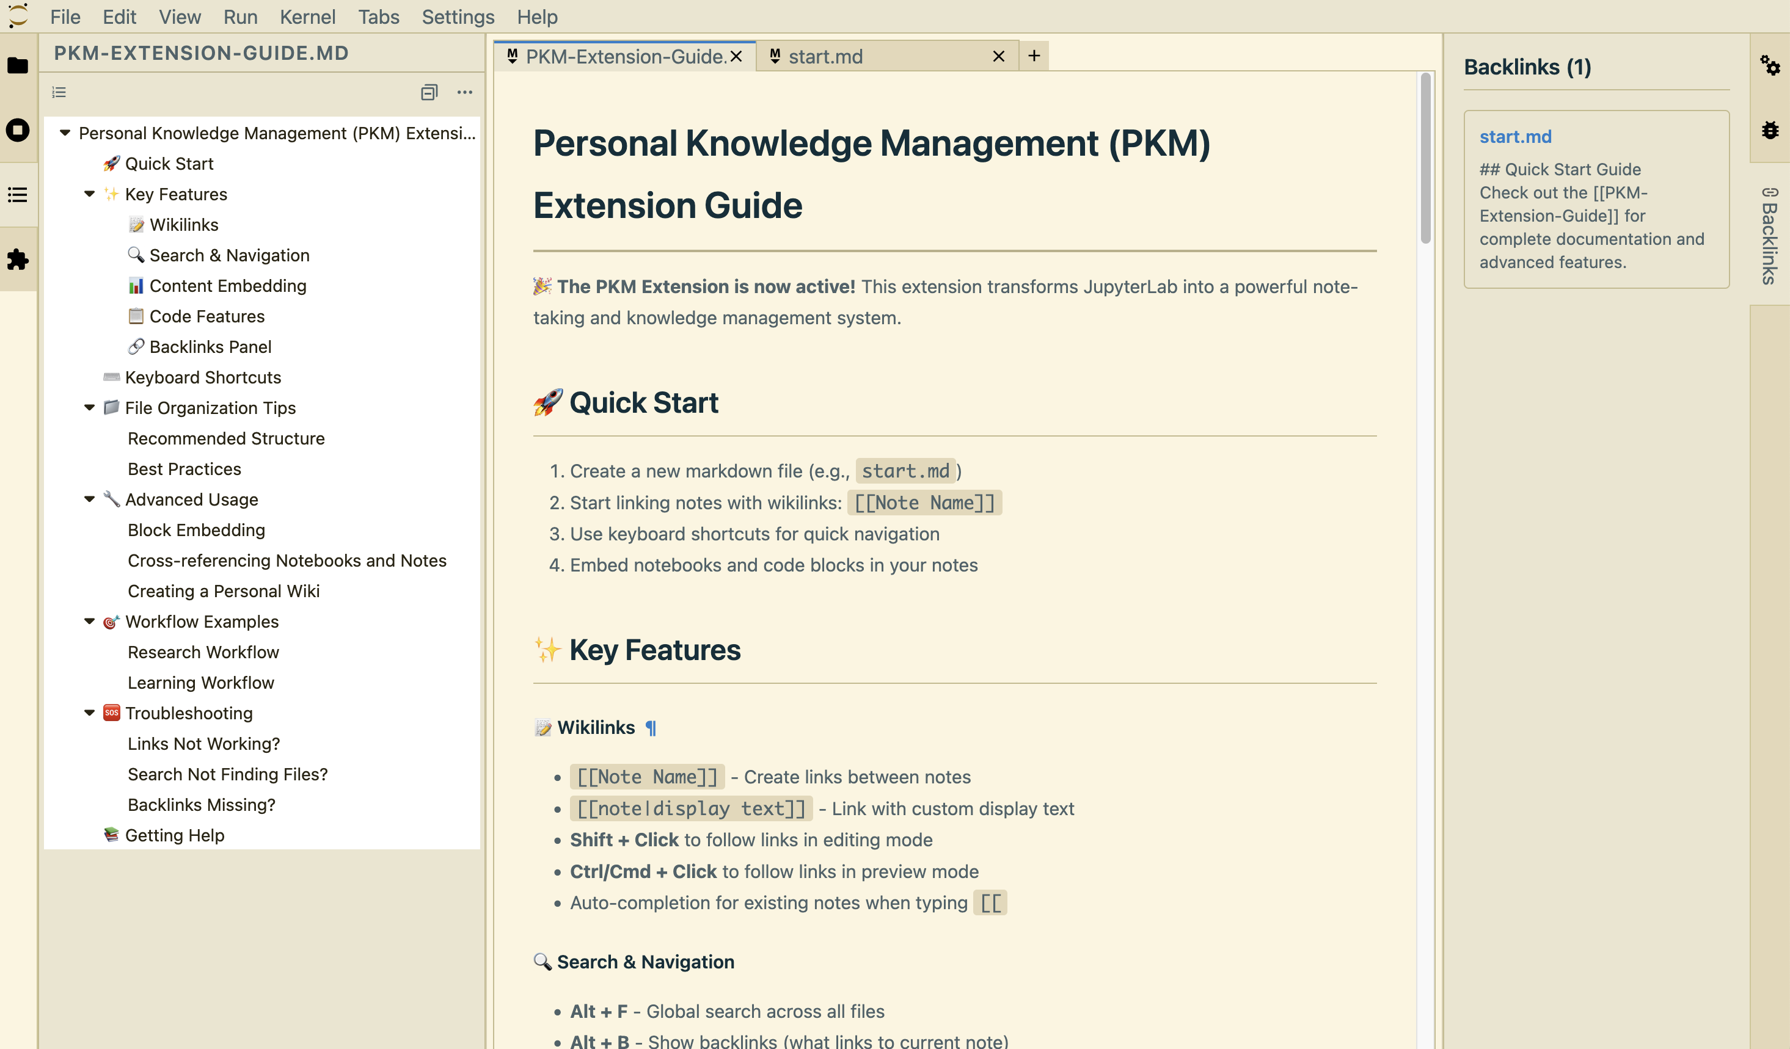
Task: Jump to Keyboard Shortcuts in TOC
Action: point(202,377)
